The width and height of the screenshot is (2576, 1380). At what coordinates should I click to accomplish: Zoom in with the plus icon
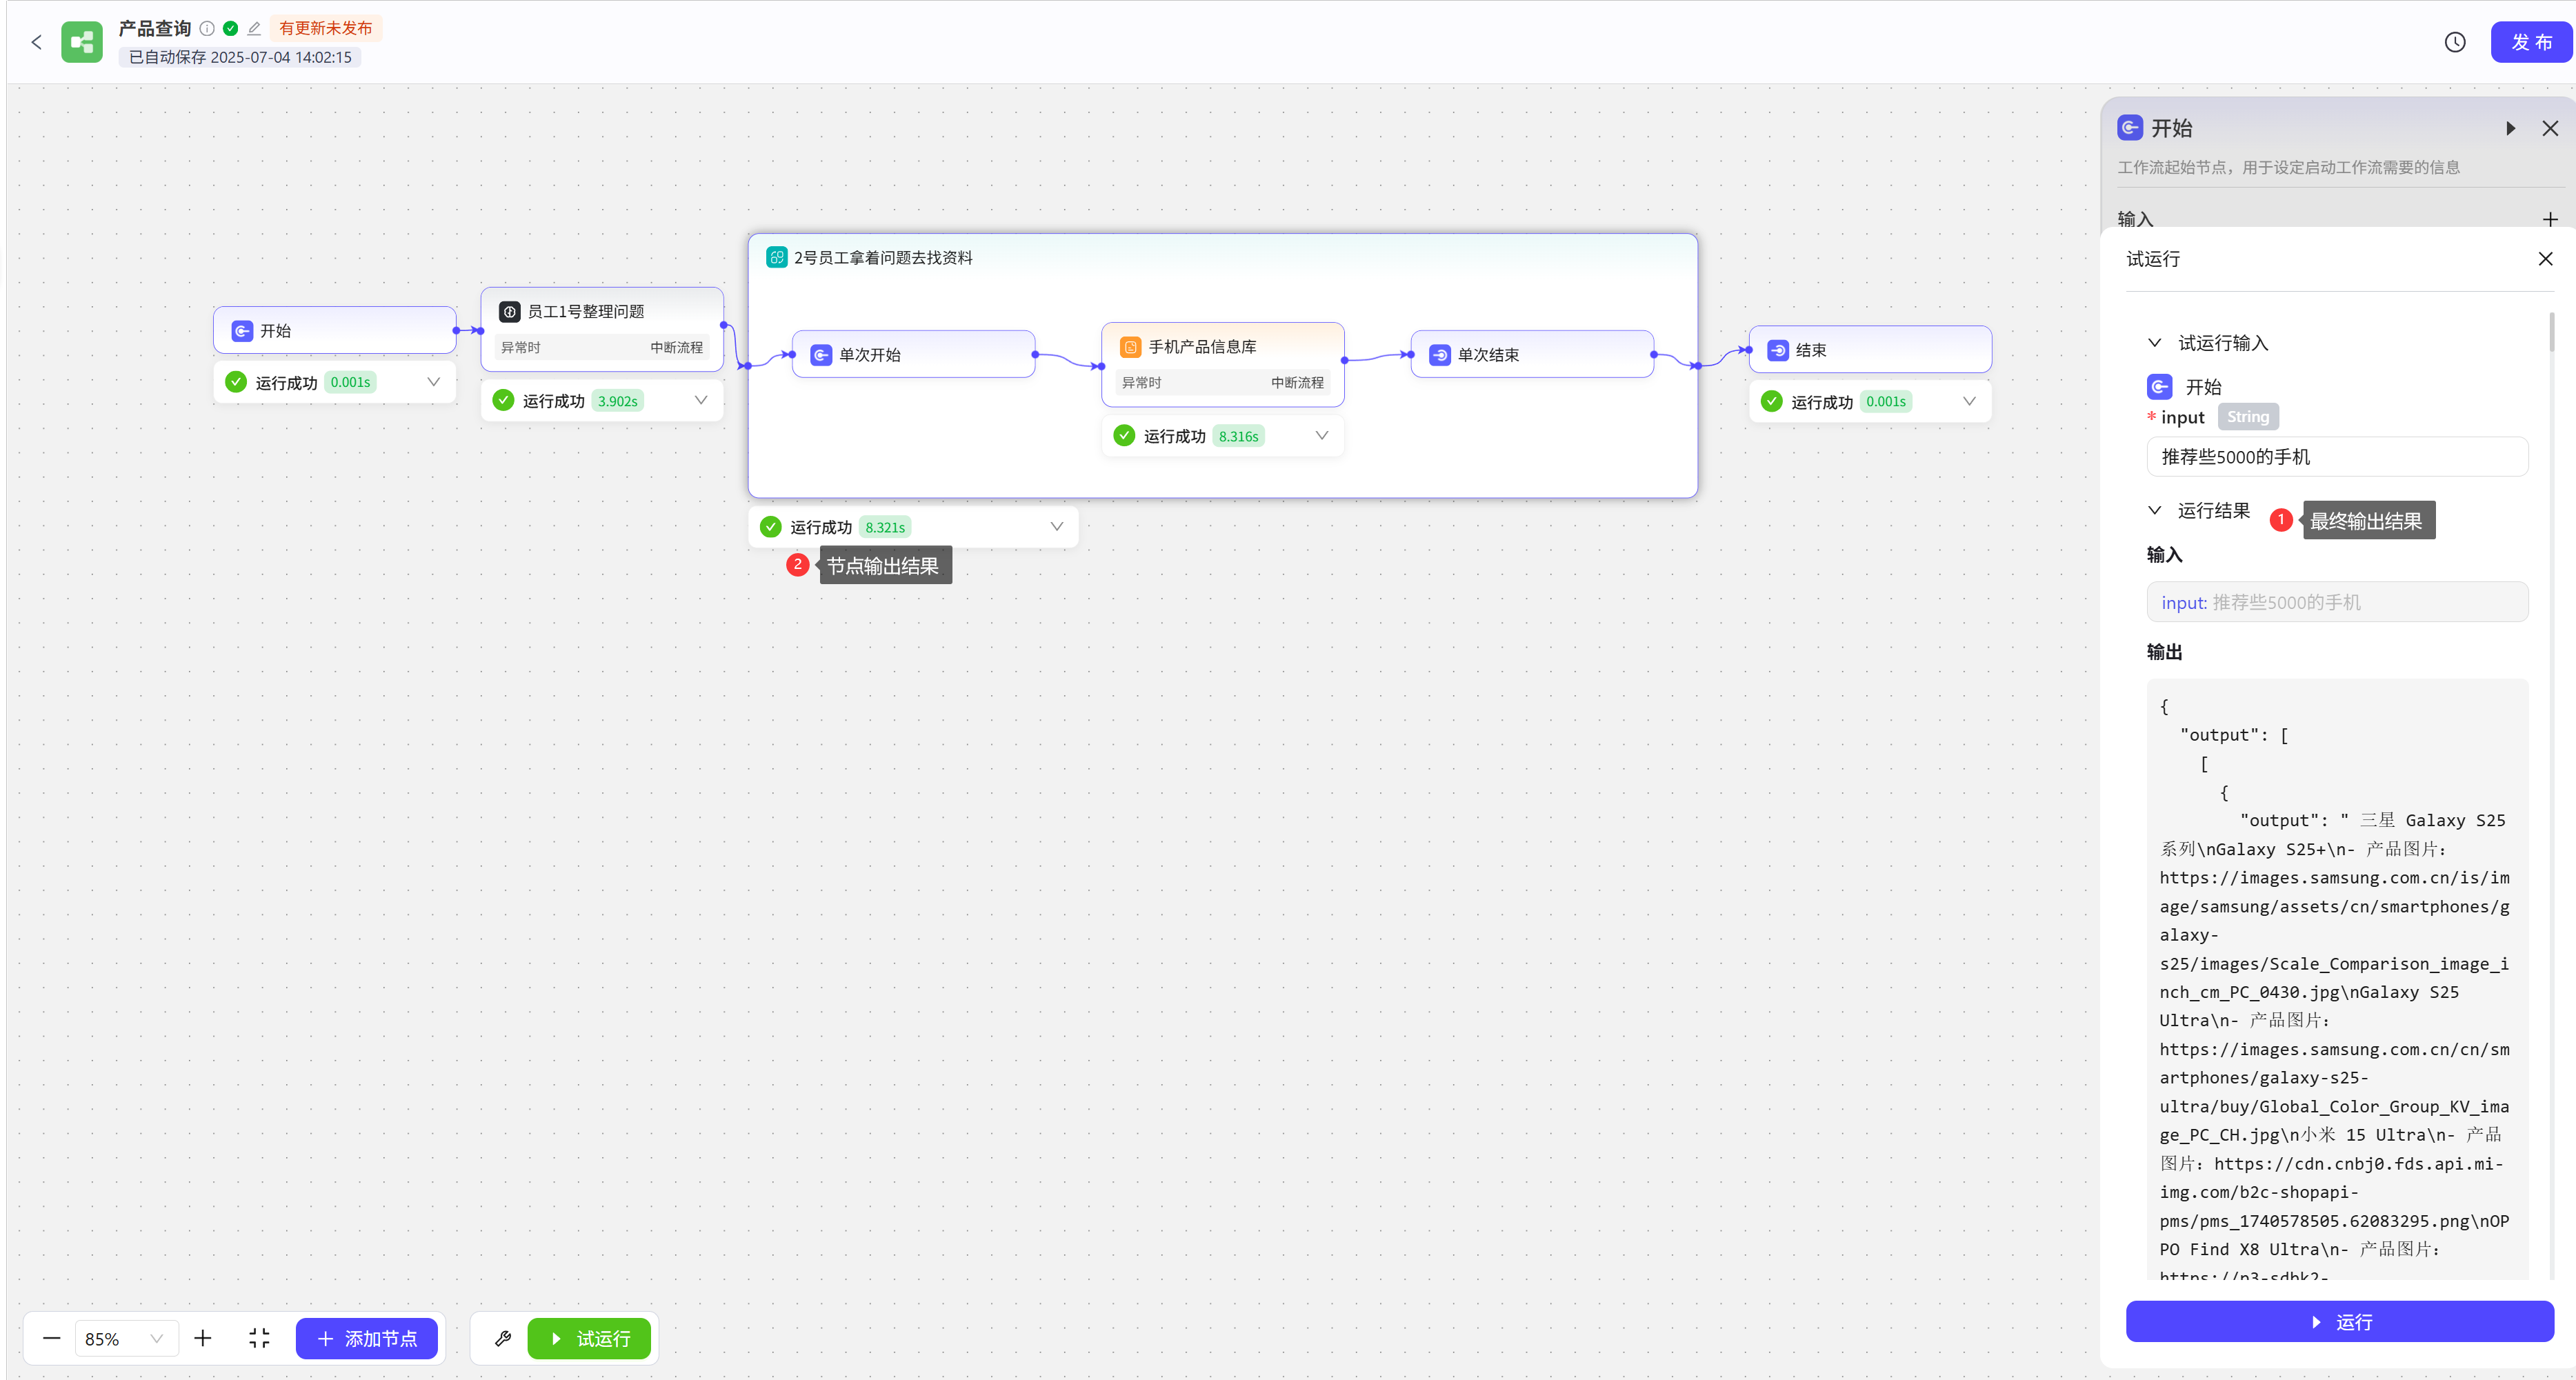(203, 1338)
